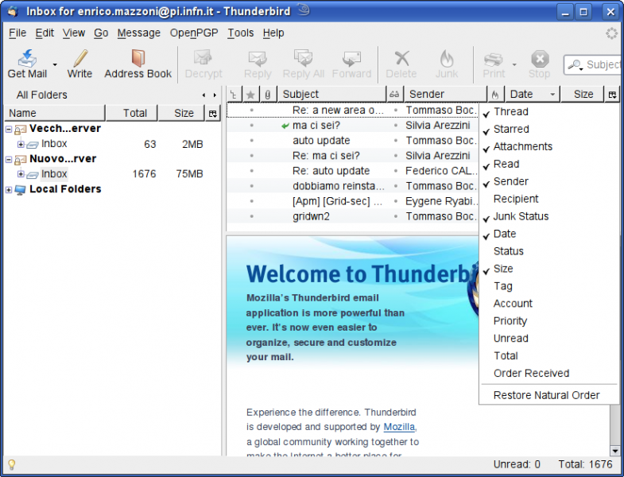
Task: Open the OpenPGP menu
Action: [x=194, y=33]
